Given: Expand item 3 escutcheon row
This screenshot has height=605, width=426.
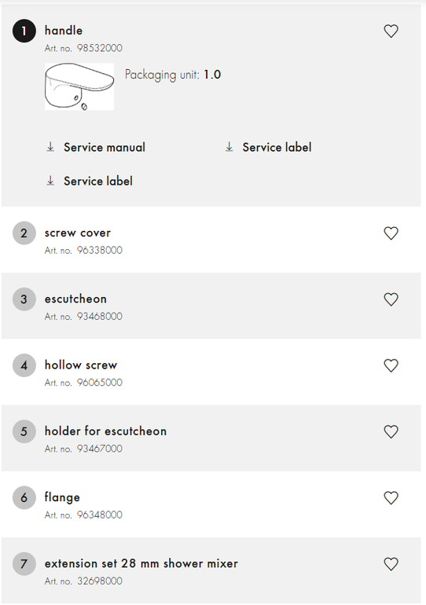Looking at the screenshot, I should (x=211, y=306).
